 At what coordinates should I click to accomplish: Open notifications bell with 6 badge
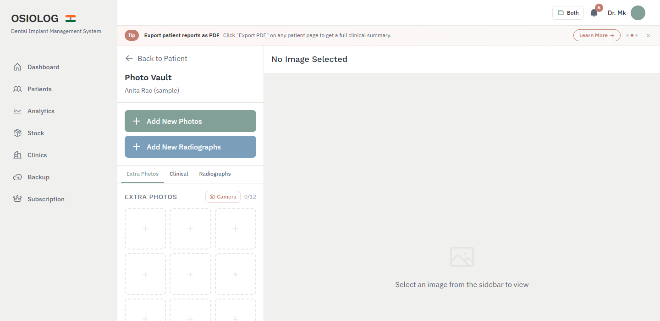click(x=594, y=13)
